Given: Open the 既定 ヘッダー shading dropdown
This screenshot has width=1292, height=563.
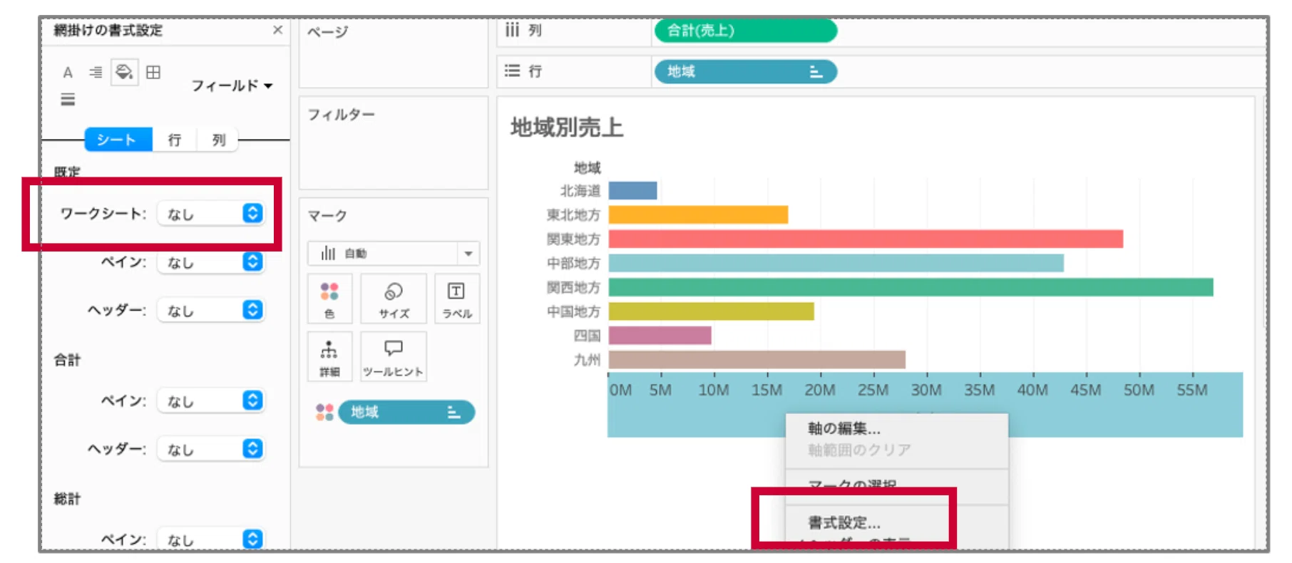Looking at the screenshot, I should click(x=211, y=310).
